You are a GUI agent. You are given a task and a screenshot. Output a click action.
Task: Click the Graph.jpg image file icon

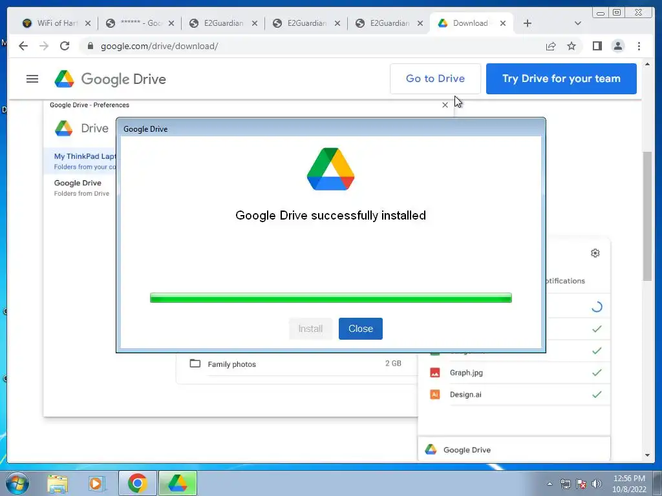(435, 373)
